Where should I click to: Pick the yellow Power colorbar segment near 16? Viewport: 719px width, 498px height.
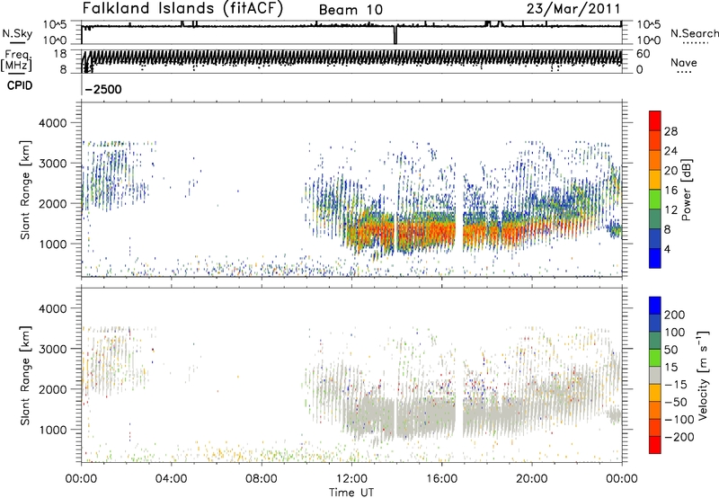[x=655, y=179]
